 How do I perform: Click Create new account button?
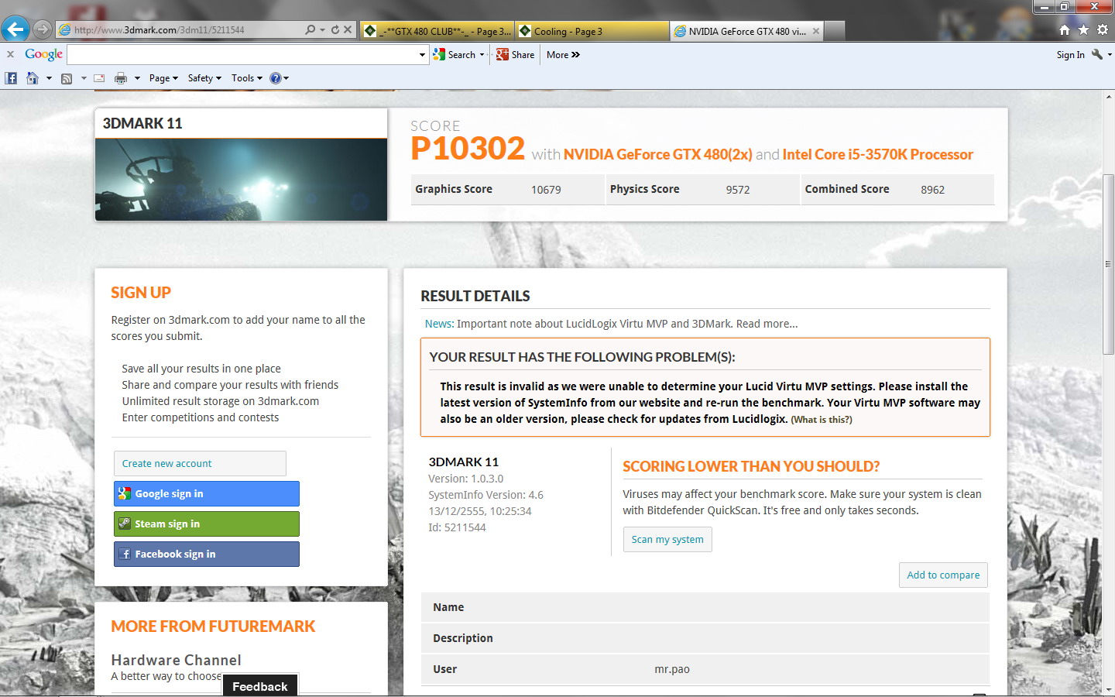200,463
